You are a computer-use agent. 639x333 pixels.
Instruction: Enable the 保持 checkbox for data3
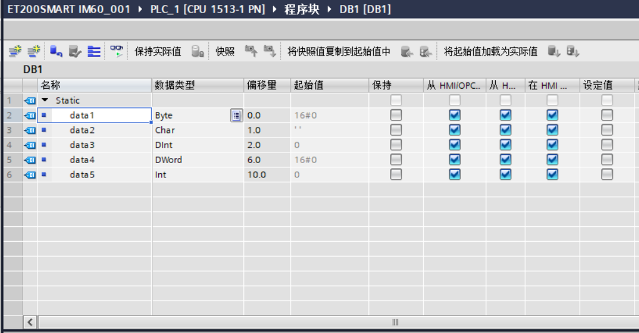click(x=396, y=145)
